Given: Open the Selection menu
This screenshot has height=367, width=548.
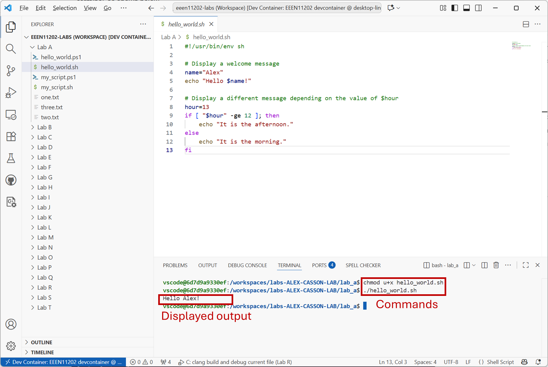Looking at the screenshot, I should (65, 8).
